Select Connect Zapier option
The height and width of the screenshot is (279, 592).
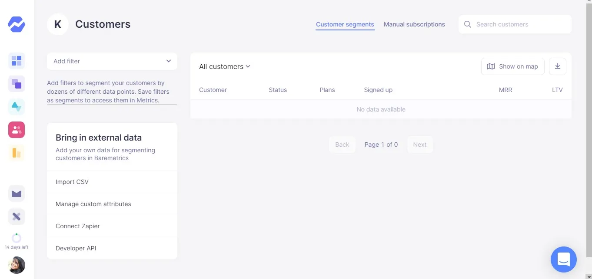point(112,226)
